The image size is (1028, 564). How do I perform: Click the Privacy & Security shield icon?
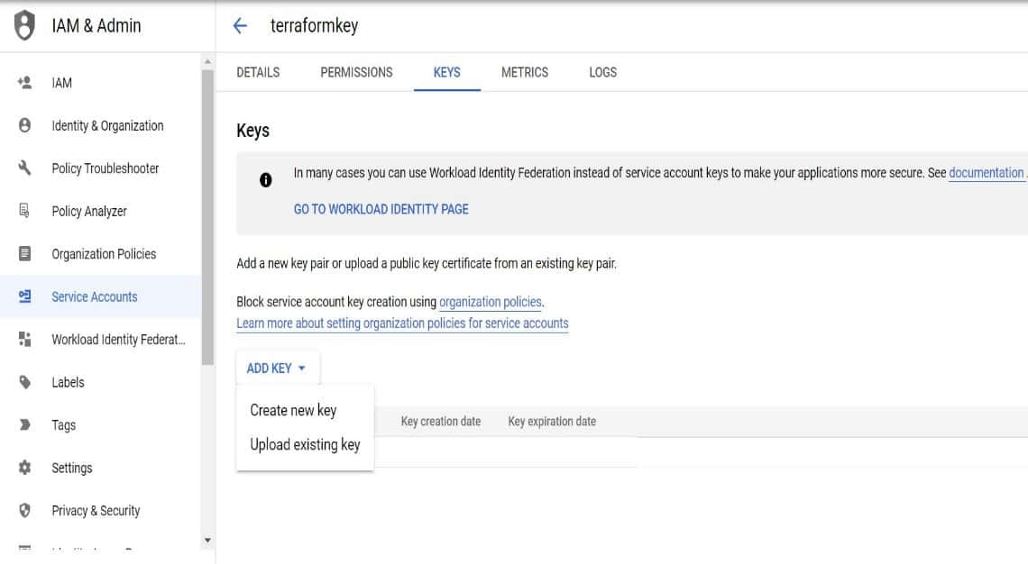[24, 510]
